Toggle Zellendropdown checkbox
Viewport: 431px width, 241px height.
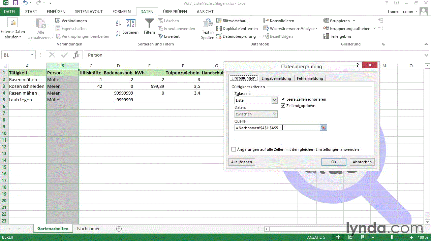(283, 106)
